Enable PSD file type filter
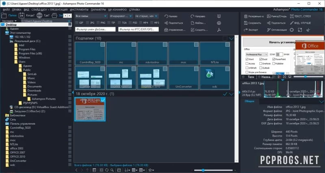The height and width of the screenshot is (173, 325). pos(130,23)
